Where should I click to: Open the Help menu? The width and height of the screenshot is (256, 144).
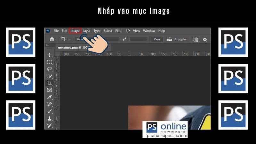162,31
